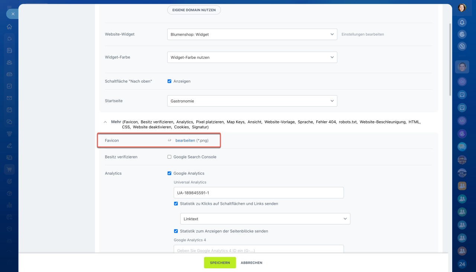Open the Startseite dropdown showing Gastronomie
Viewport: 476px width, 272px height.
click(x=252, y=101)
